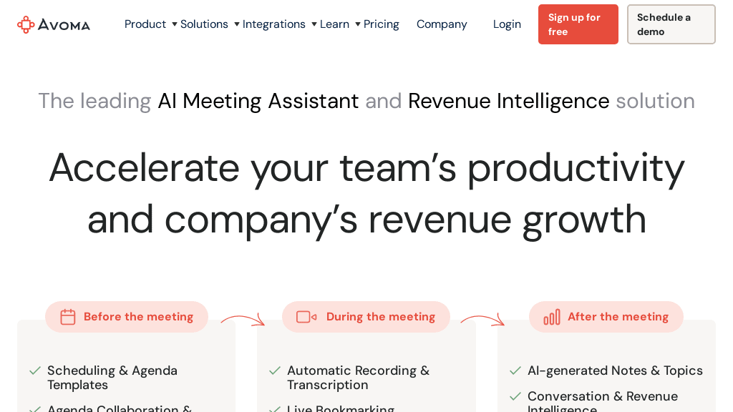This screenshot has width=733, height=412.
Task: Toggle the check next to Conversation & Revenue Intelligence
Action: pos(515,396)
